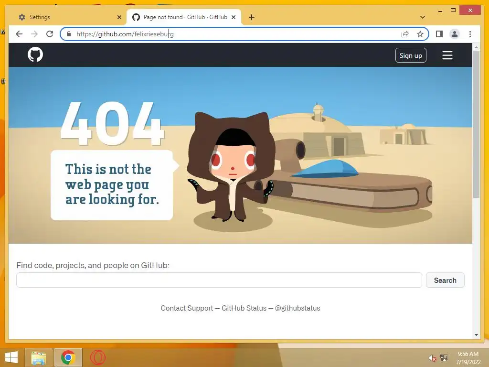Click the padlock site info icon
Image resolution: width=489 pixels, height=367 pixels.
[x=69, y=34]
